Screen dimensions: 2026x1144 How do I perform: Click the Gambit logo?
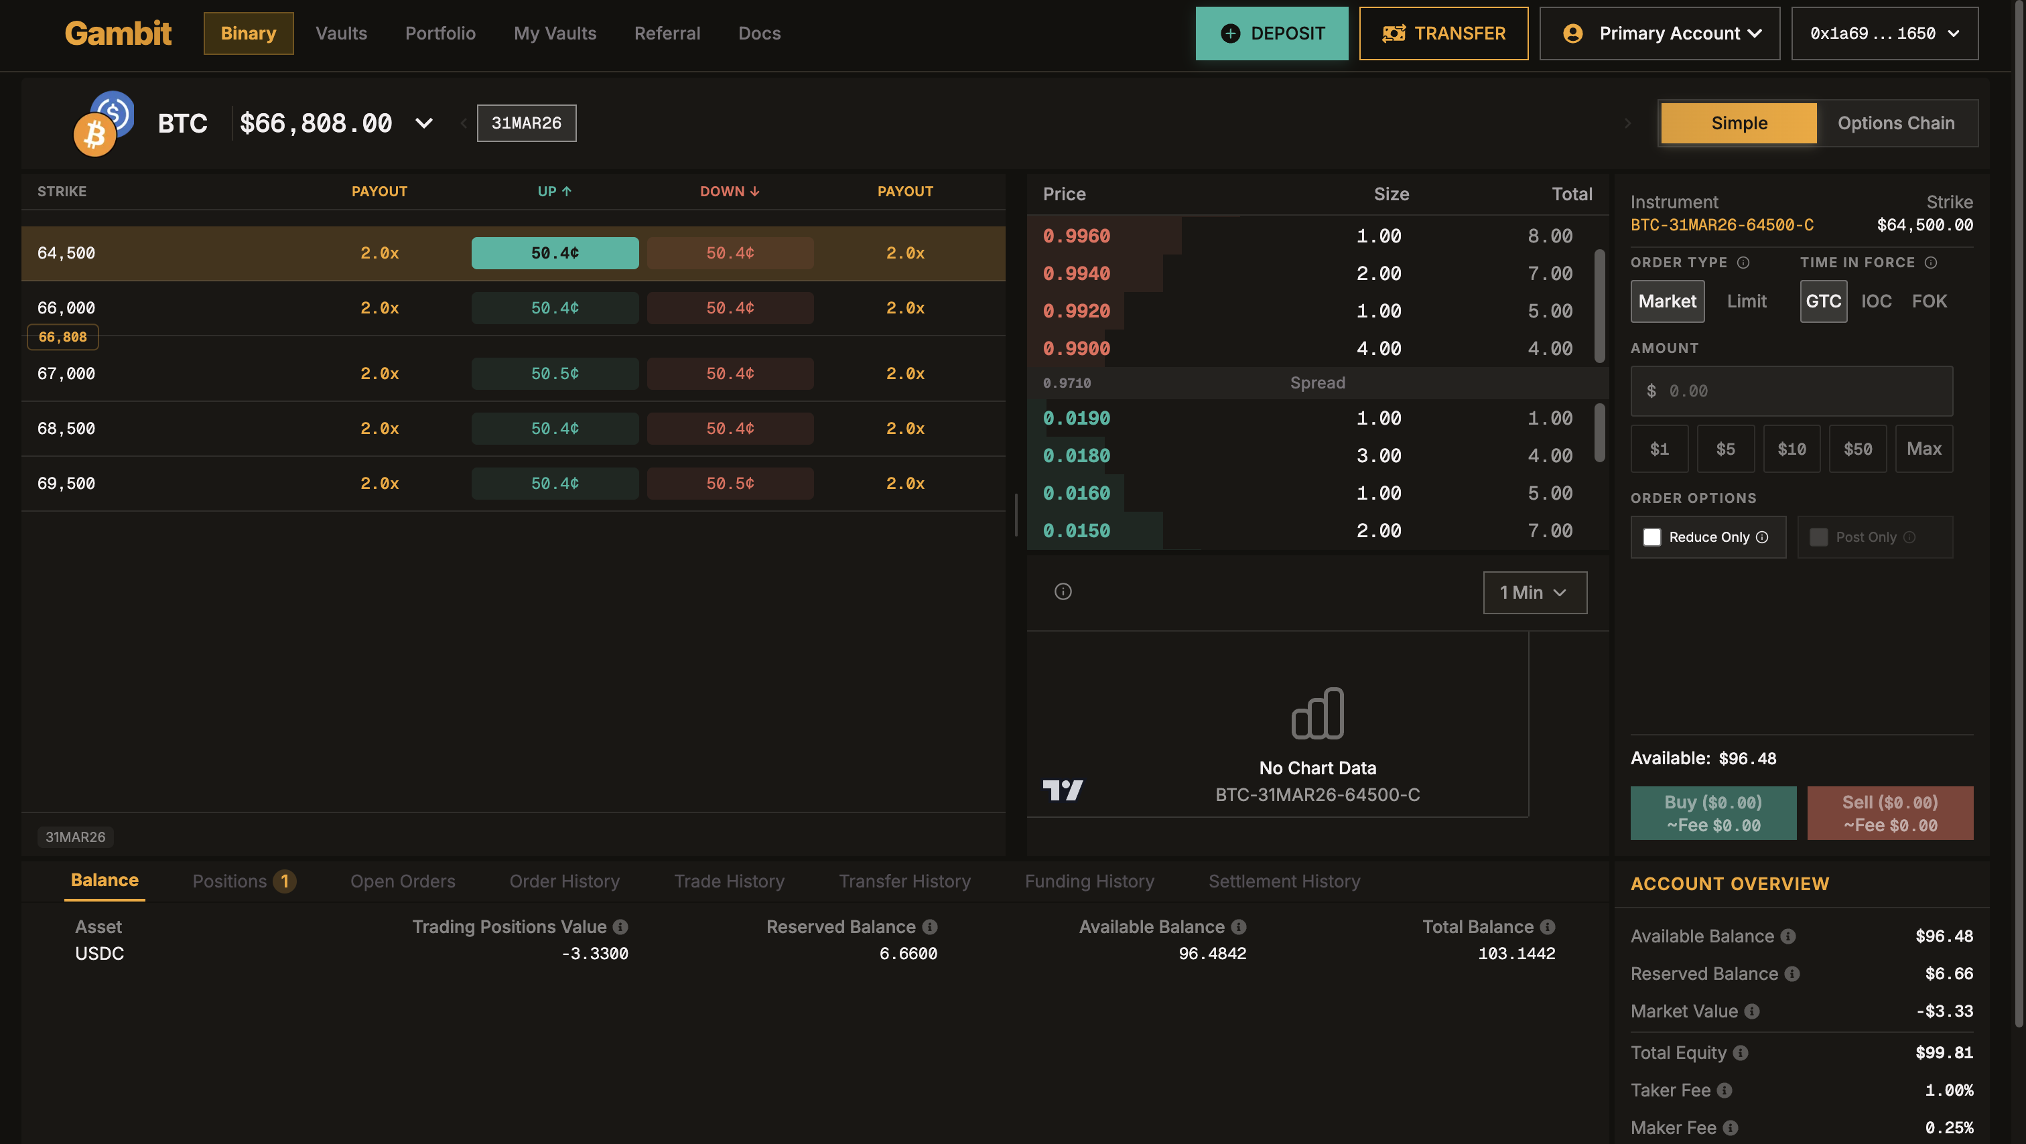point(118,33)
